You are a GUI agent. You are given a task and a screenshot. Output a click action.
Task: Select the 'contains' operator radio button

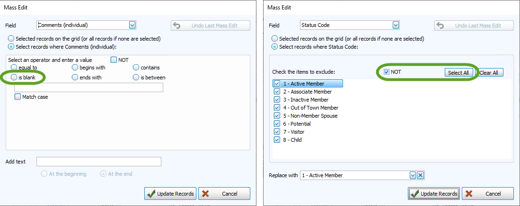(136, 68)
